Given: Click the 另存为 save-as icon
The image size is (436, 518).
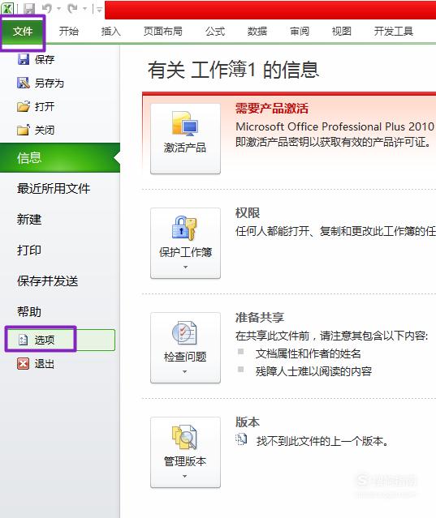Looking at the screenshot, I should tap(24, 83).
